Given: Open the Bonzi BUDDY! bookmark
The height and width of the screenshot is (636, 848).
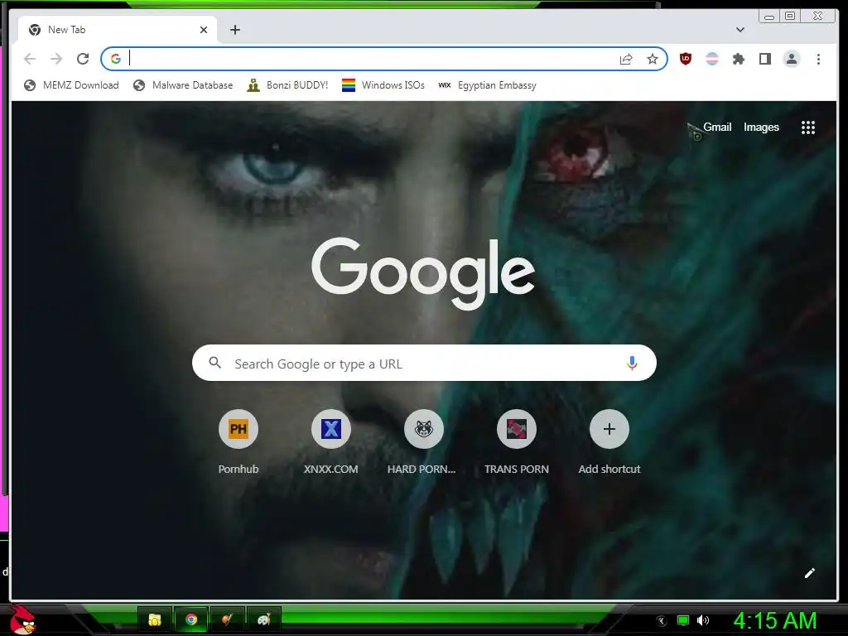Looking at the screenshot, I should pos(287,85).
